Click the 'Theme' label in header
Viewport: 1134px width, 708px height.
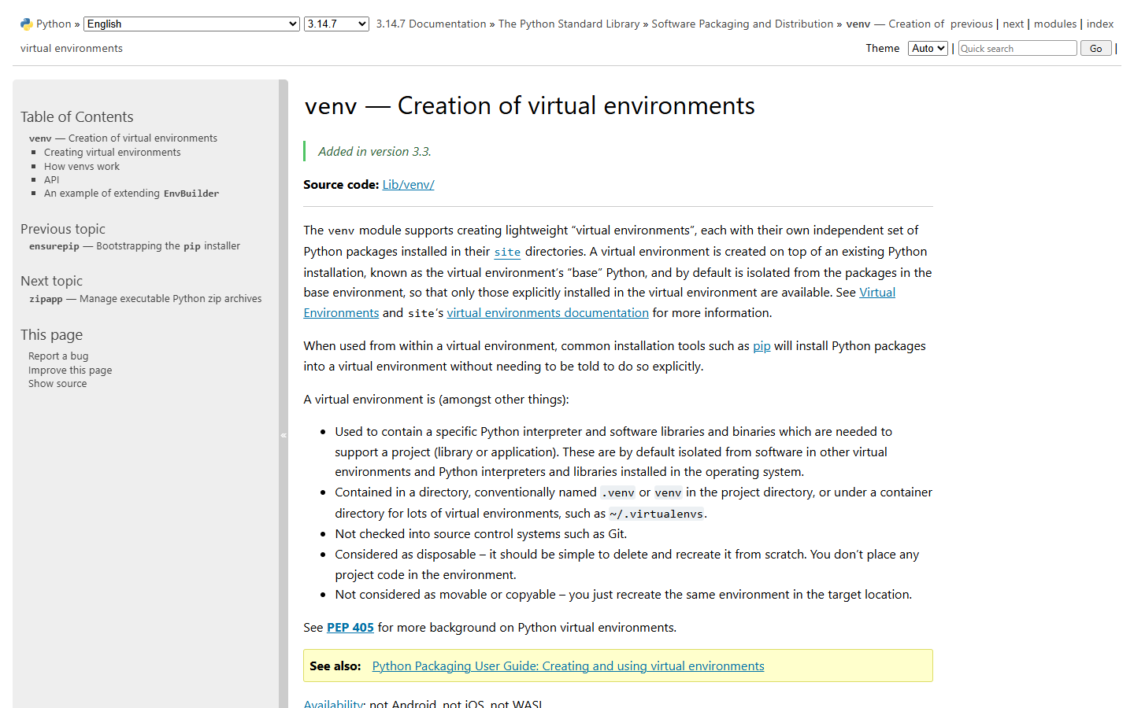click(883, 49)
